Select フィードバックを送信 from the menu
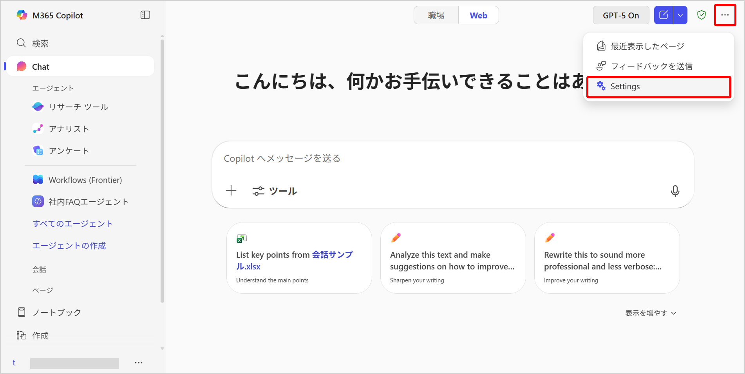The width and height of the screenshot is (745, 374). click(x=651, y=66)
